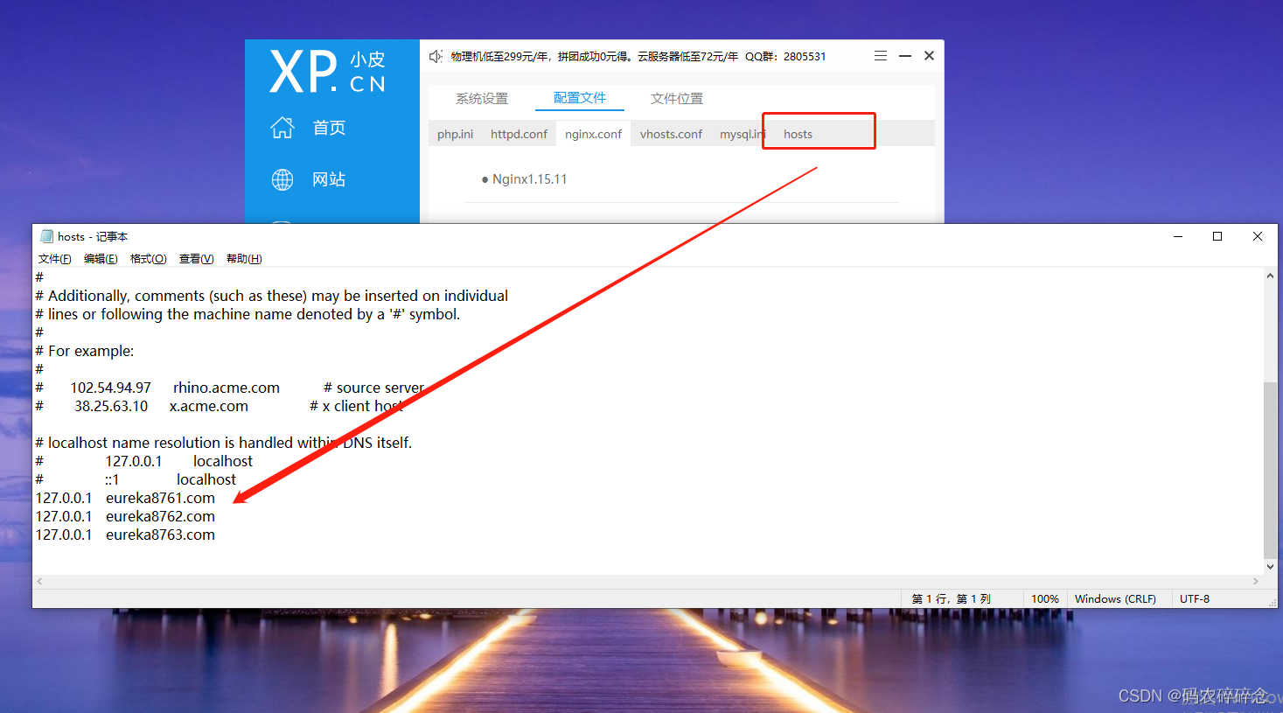Click the Notepad icon in hosts title bar
Image resolution: width=1283 pixels, height=713 pixels.
point(47,236)
